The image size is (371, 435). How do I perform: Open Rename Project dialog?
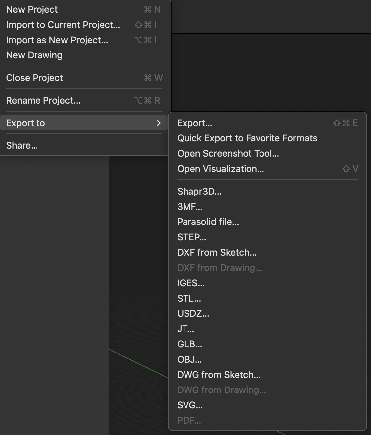click(x=84, y=100)
